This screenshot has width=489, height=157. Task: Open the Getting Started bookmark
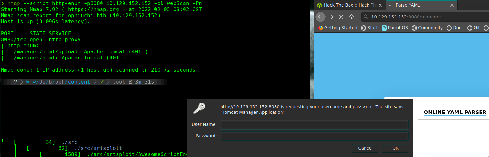coord(338,28)
